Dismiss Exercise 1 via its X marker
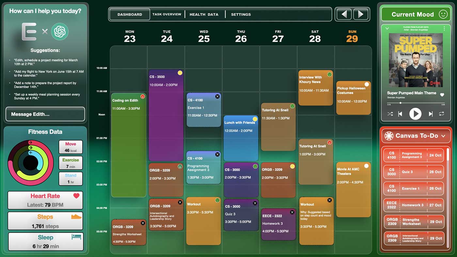Viewport: 457px width, 257px height. tap(217, 96)
